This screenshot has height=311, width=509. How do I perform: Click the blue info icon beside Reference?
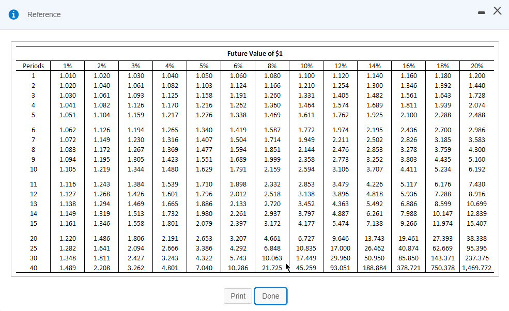pyautogui.click(x=13, y=14)
